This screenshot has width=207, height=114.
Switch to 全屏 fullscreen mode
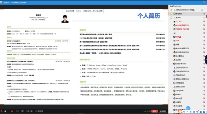[29, 111]
